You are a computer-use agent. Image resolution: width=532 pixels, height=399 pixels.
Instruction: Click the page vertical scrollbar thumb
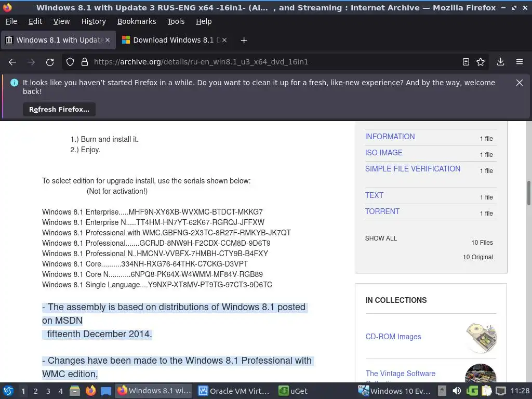click(x=528, y=193)
